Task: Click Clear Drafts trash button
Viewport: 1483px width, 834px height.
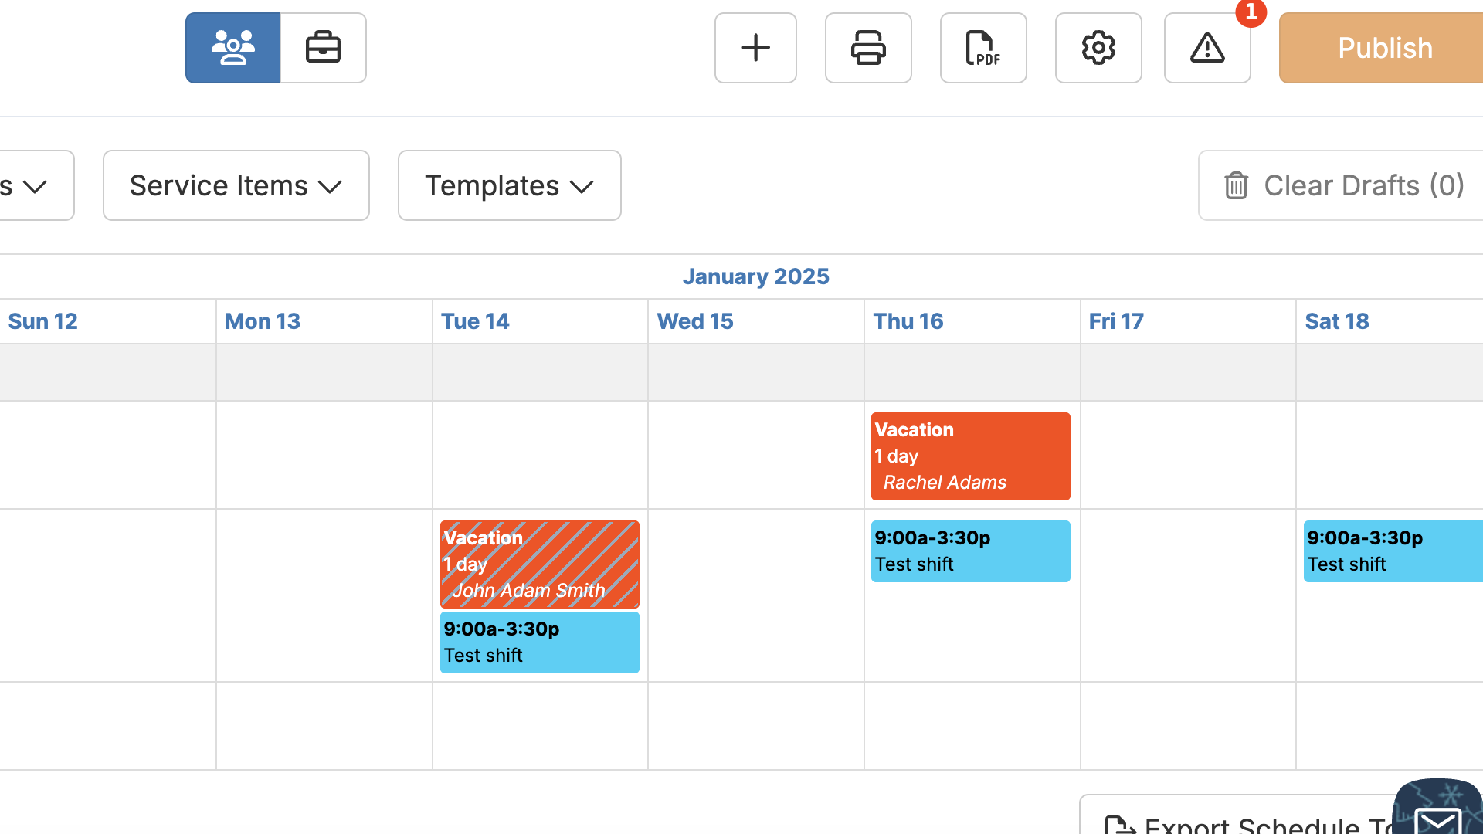Action: [1342, 185]
